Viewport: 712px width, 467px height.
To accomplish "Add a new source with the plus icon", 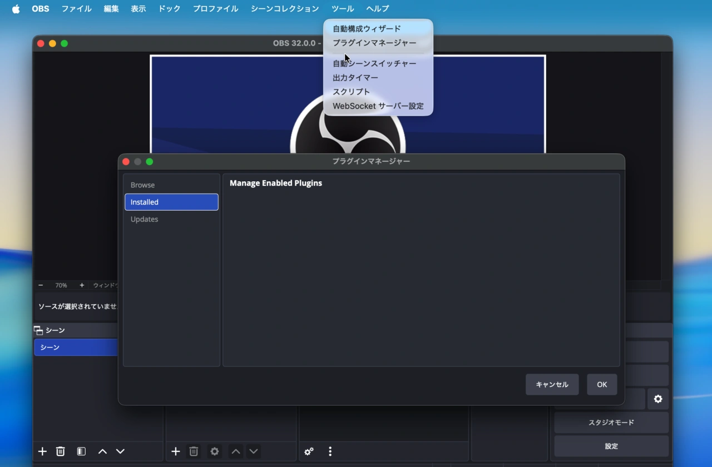I will click(176, 451).
